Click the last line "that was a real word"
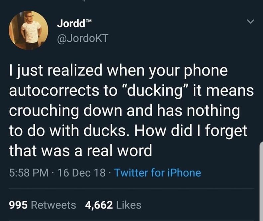Image resolution: width=263 pixels, height=221 pixels. point(80,150)
